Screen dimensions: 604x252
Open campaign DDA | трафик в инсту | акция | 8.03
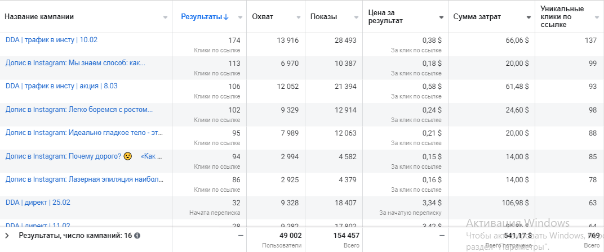(x=61, y=86)
